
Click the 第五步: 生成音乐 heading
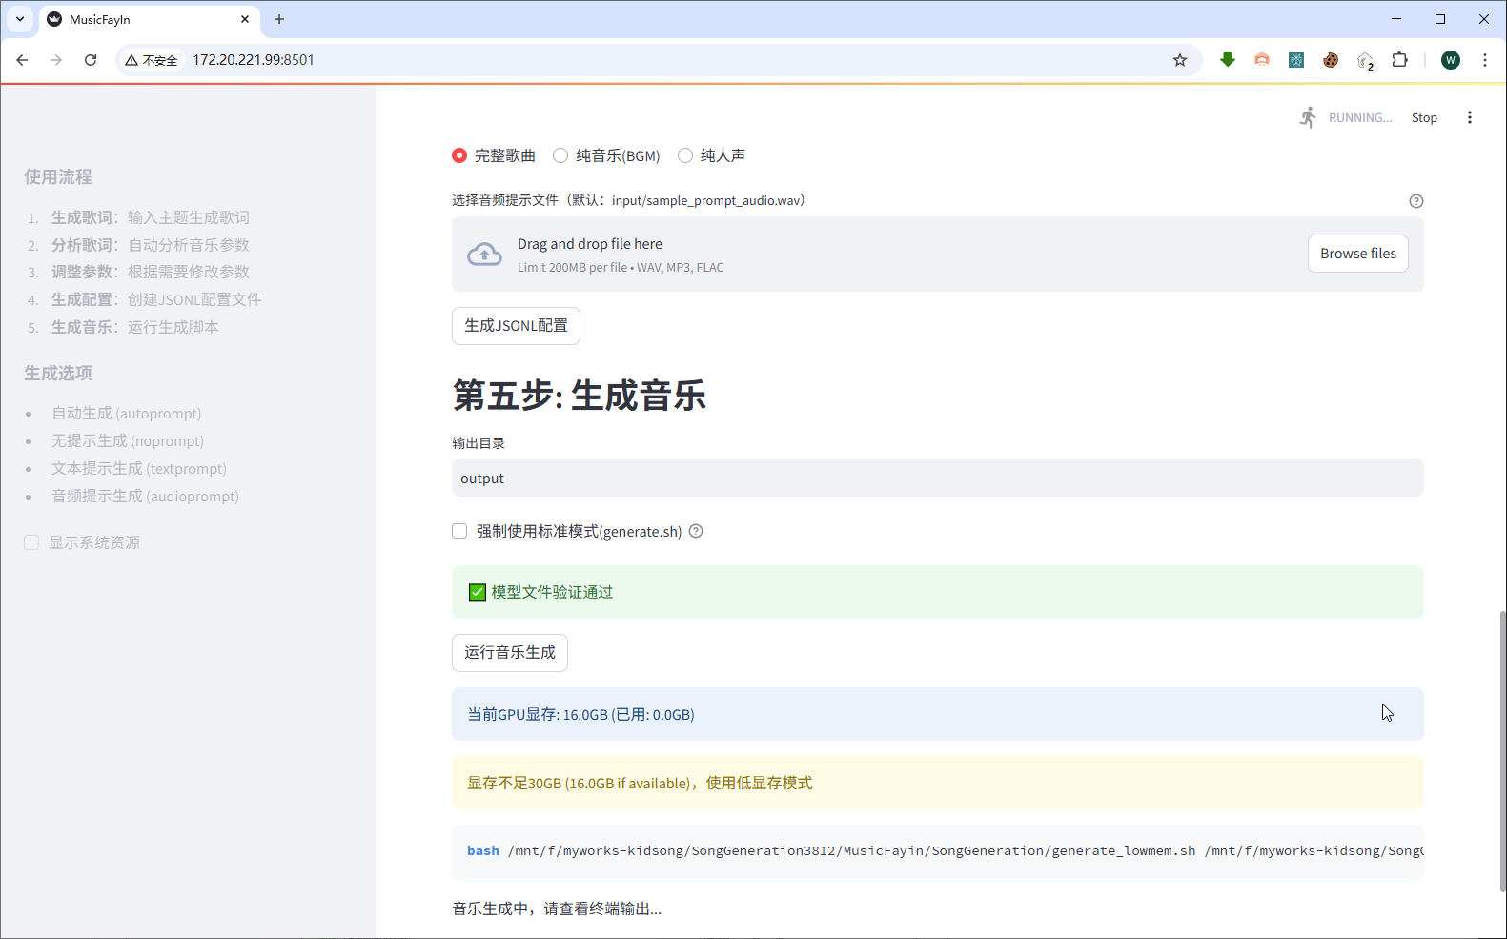(580, 395)
